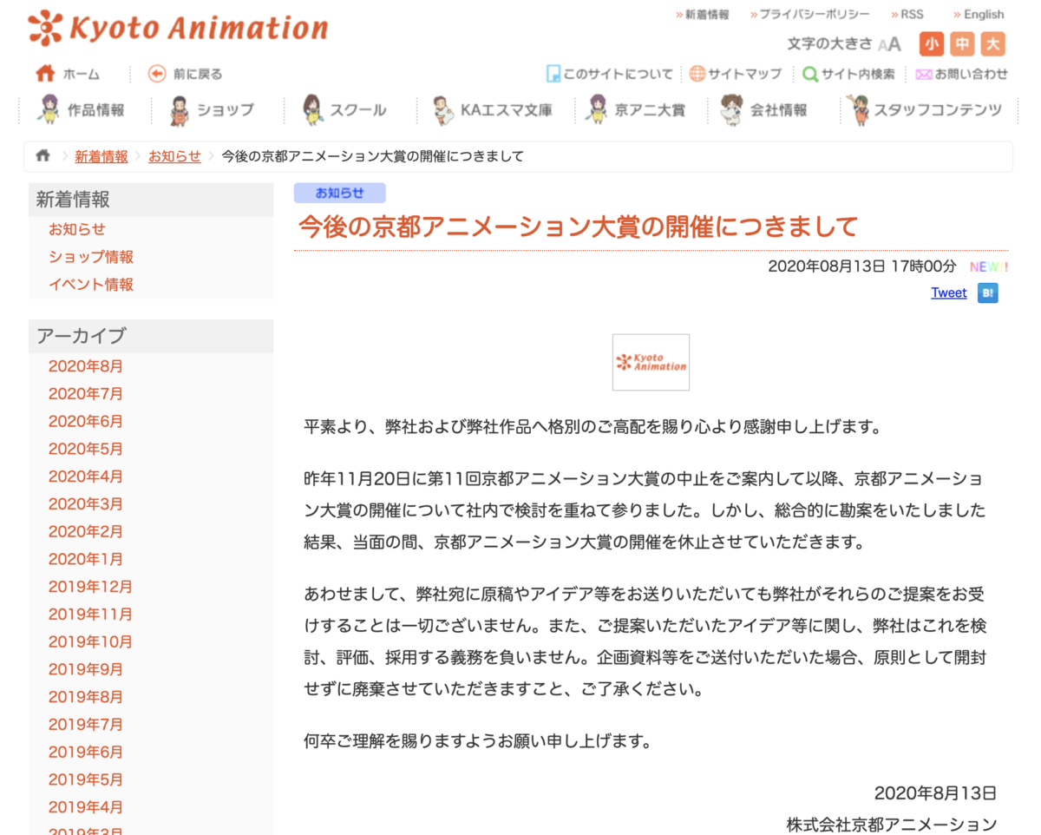The height and width of the screenshot is (835, 1041).
Task: Open archive 2020年7月
Action: pyautogui.click(x=86, y=394)
